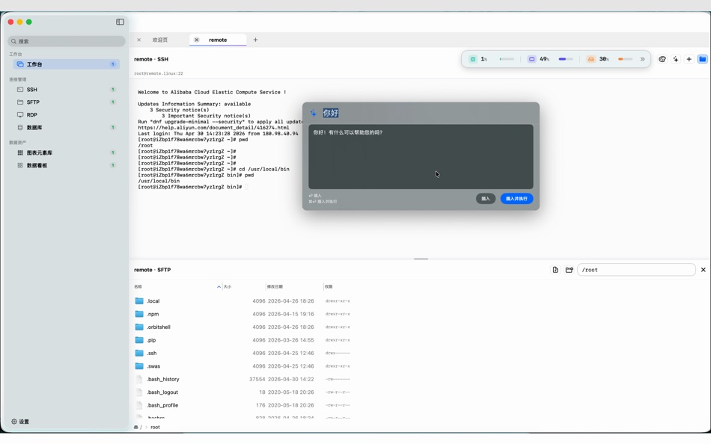Image resolution: width=711 pixels, height=444 pixels.
Task: Open 工作台 in the sidebar
Action: point(66,64)
